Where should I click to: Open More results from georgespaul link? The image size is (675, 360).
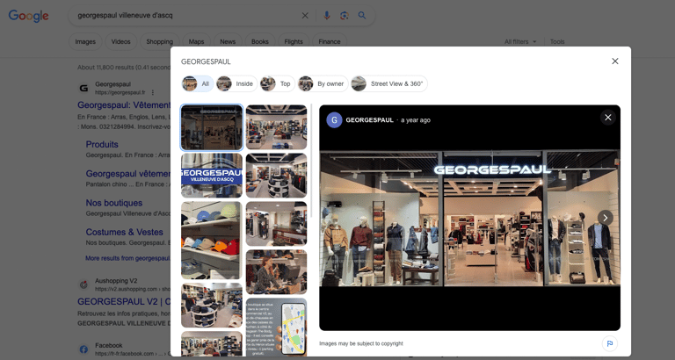127,258
